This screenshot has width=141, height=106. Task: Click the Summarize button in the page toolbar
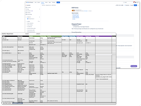tap(127, 5)
